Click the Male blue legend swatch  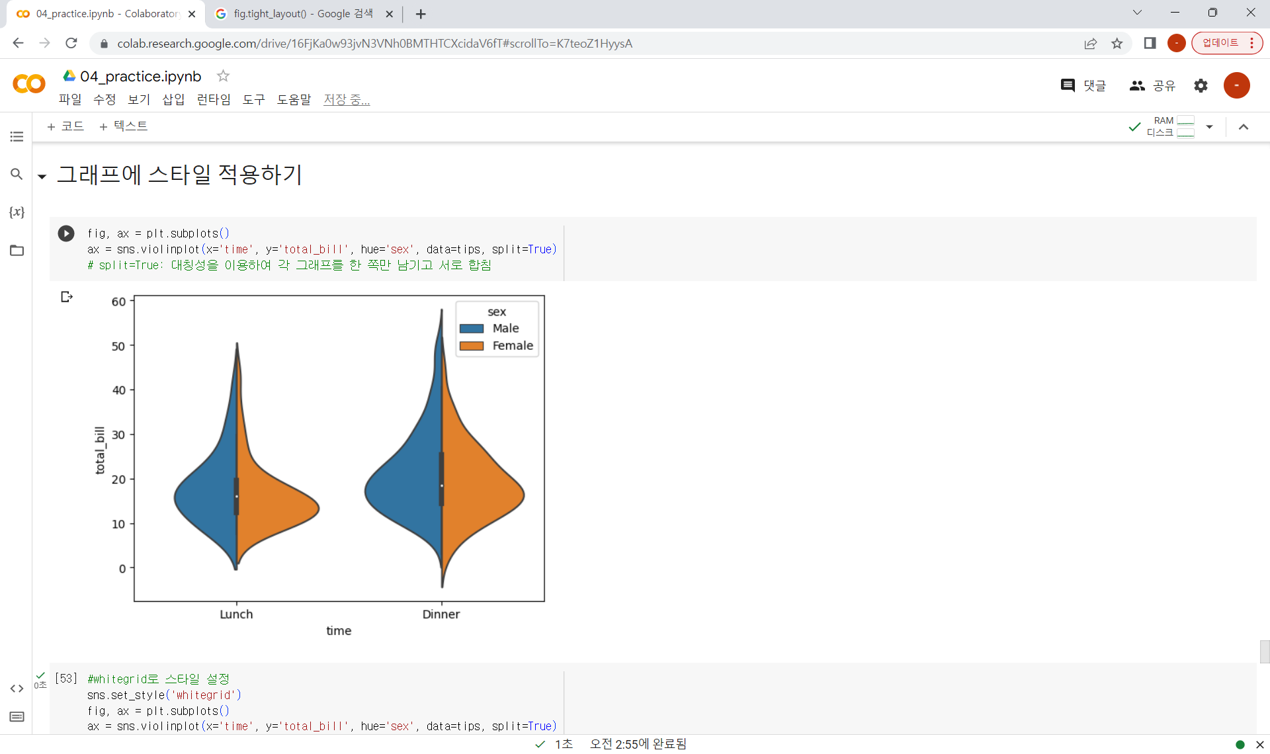[x=472, y=329]
